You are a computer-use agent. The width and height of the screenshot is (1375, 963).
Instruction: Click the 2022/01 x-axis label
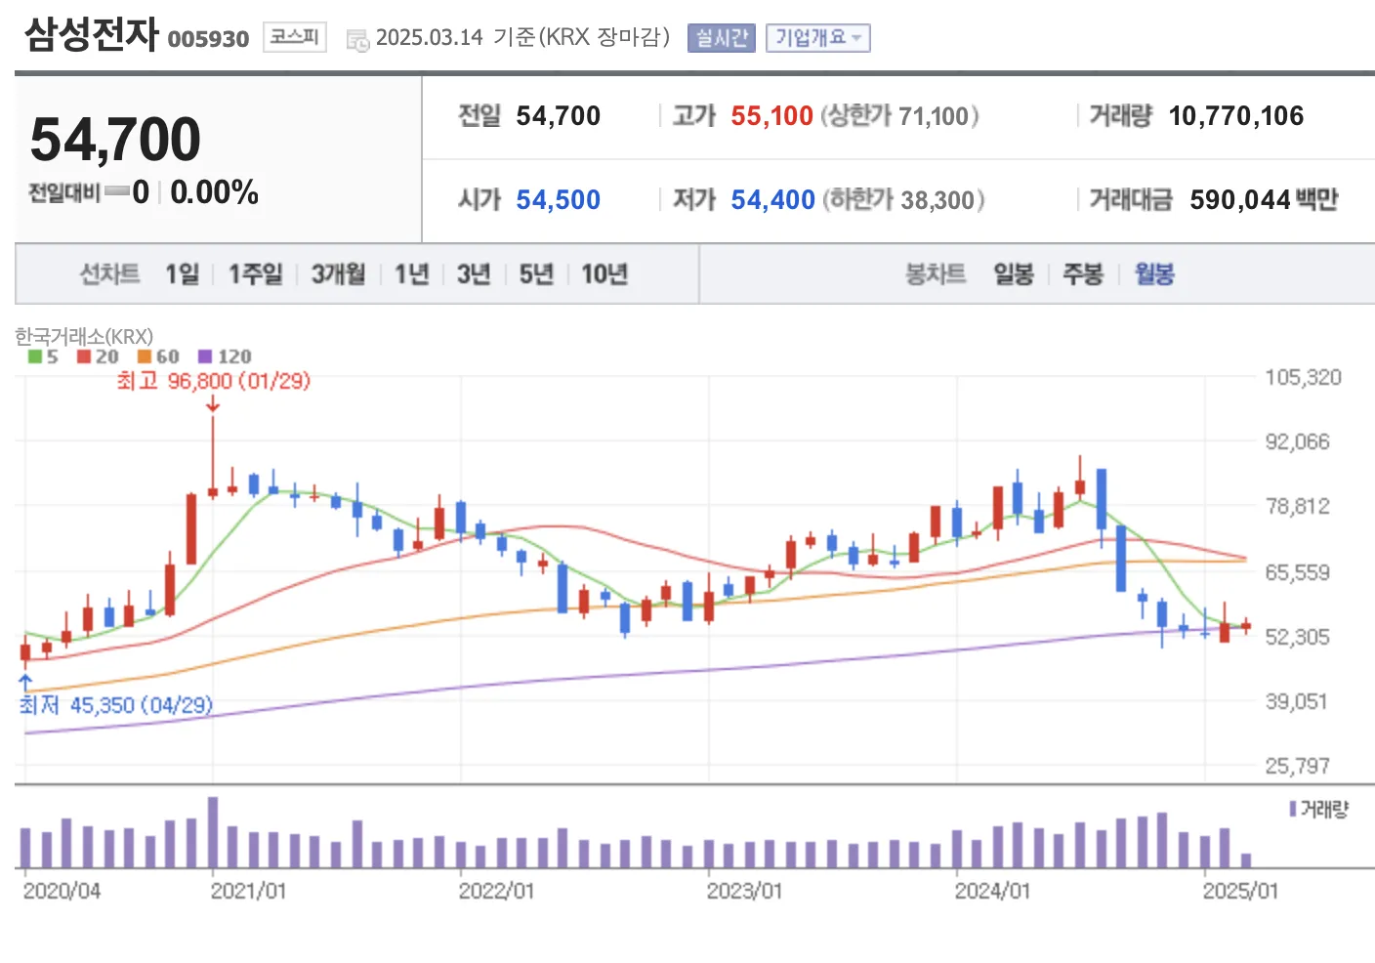497,891
